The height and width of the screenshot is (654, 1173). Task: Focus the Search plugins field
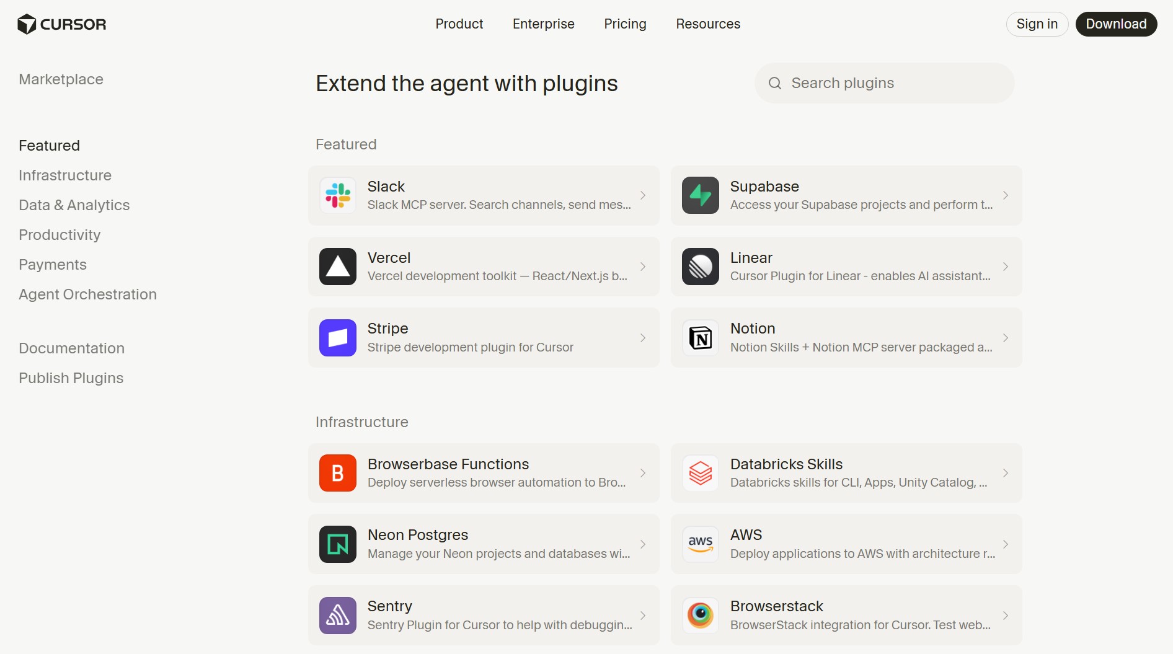(893, 83)
